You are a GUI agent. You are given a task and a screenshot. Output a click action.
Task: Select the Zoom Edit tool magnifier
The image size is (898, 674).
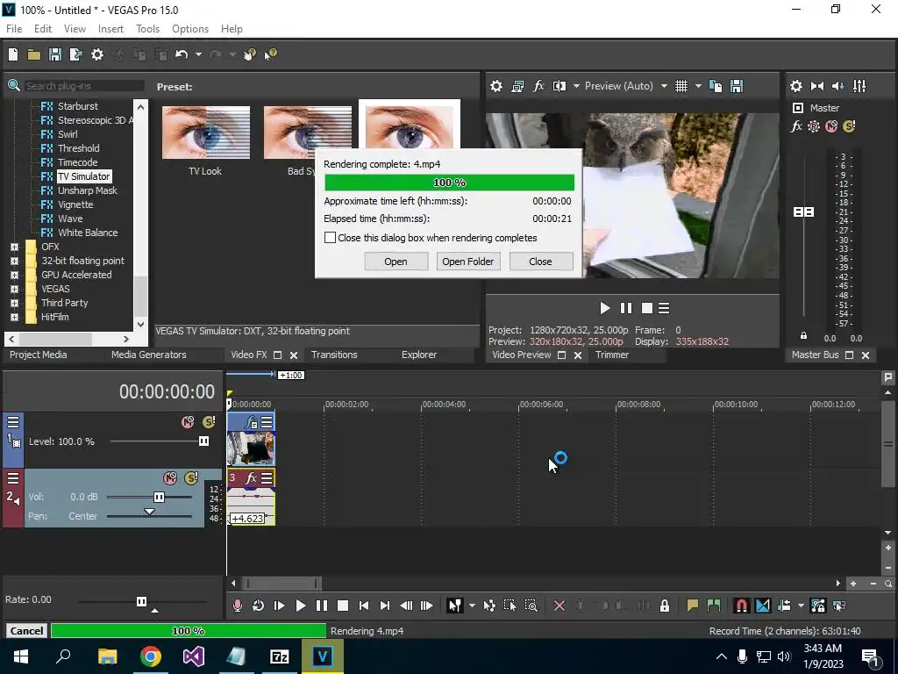point(531,606)
